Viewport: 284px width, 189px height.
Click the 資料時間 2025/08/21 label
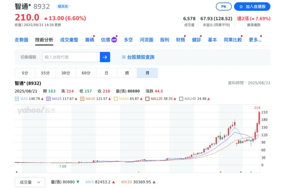click(249, 83)
